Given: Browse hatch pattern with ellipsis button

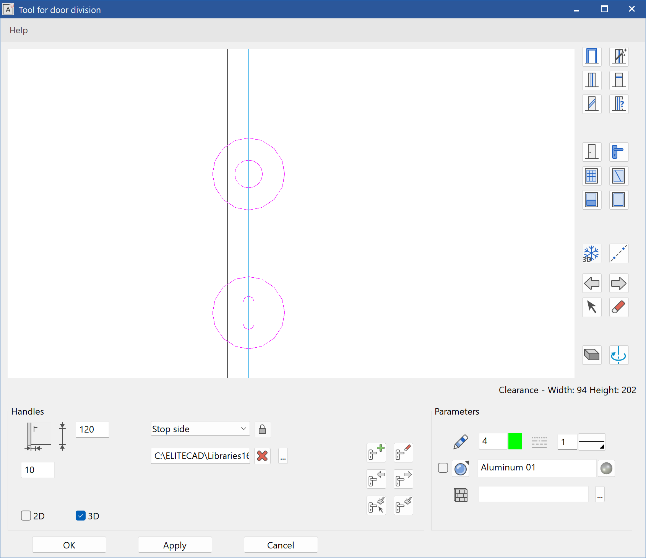Looking at the screenshot, I should [600, 495].
